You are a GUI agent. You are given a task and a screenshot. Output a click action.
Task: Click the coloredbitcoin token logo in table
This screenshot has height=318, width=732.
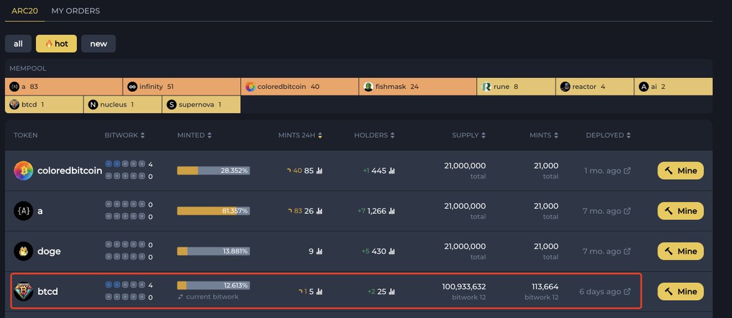coord(24,171)
